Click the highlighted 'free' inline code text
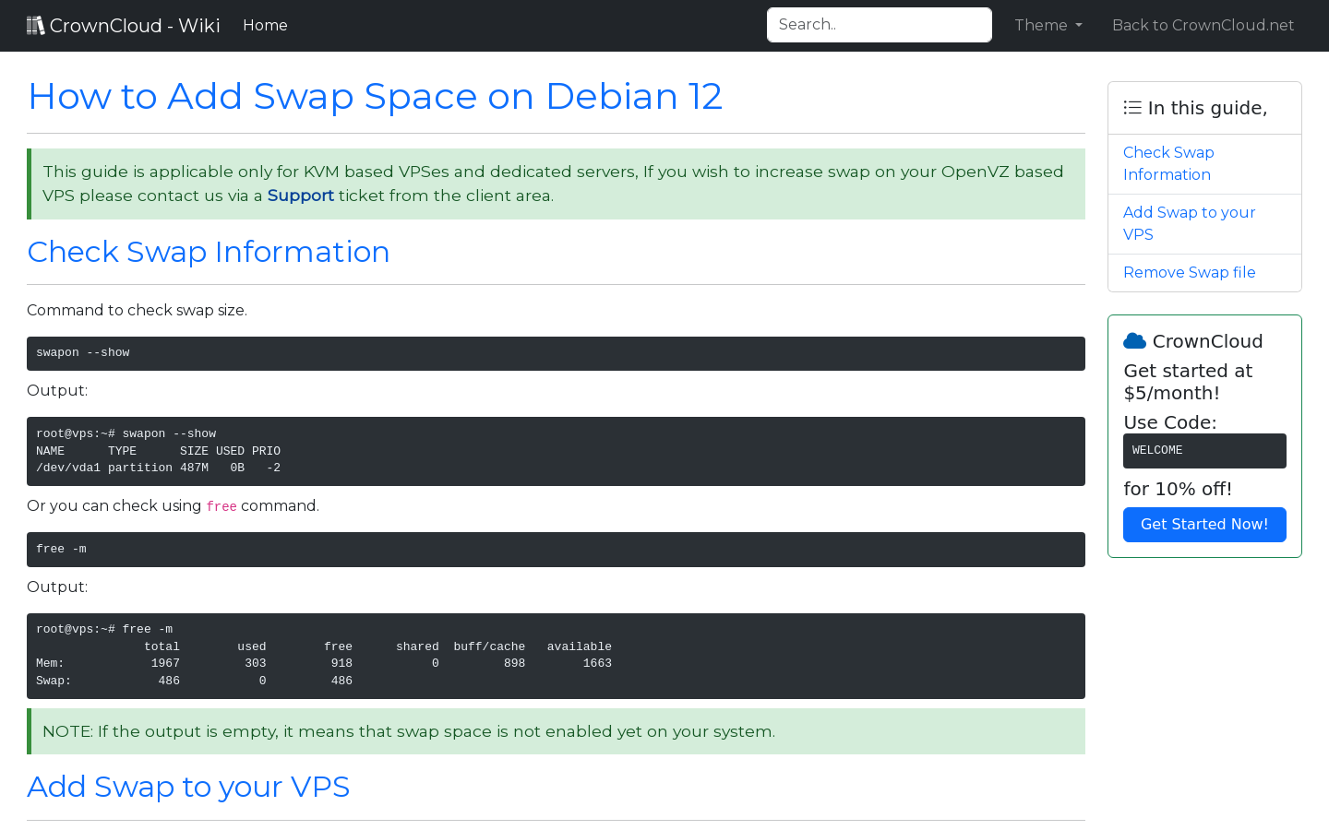1329x830 pixels. 221,505
